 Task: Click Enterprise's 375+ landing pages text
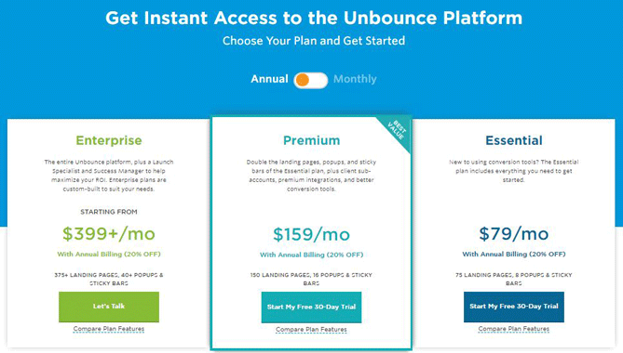click(x=109, y=279)
